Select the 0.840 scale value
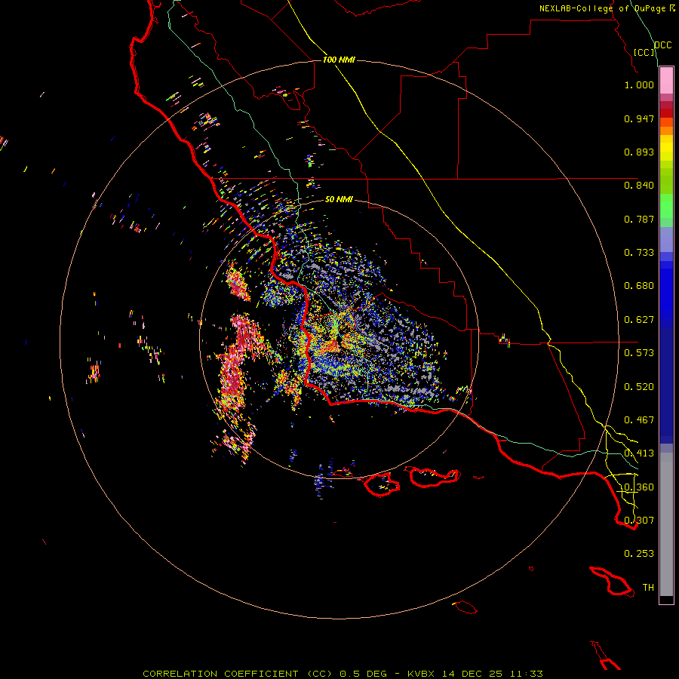The height and width of the screenshot is (679, 679). click(639, 186)
